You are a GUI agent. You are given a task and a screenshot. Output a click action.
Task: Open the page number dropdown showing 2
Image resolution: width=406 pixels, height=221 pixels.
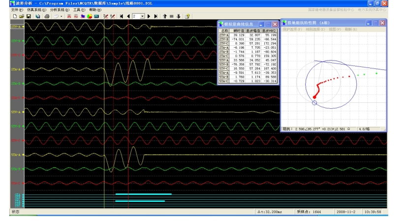143,16
